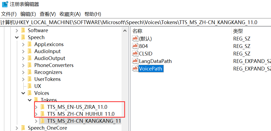
Task: Click the registry path address bar
Action: click(x=135, y=22)
